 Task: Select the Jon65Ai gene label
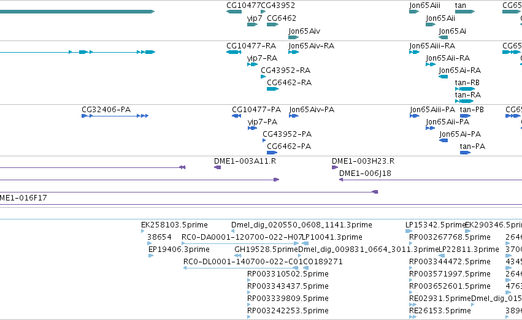(x=453, y=31)
